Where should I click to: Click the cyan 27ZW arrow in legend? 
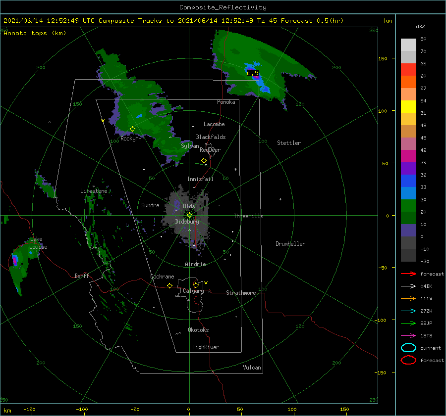pos(408,311)
